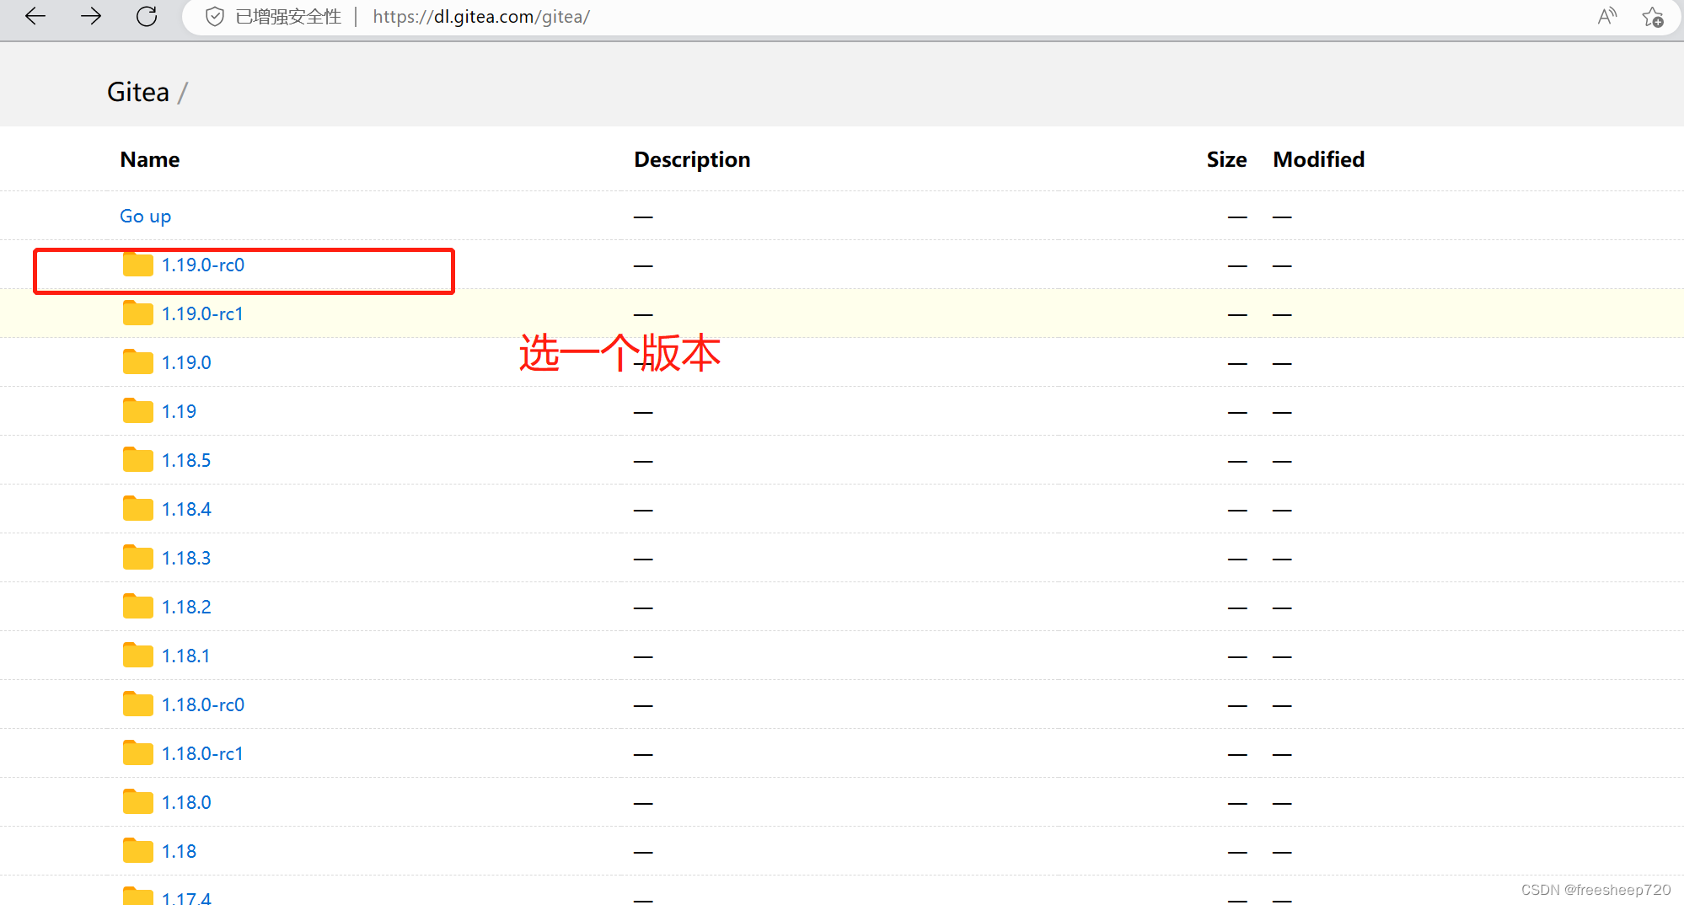
Task: Click the folder icon beside 1.18.4
Action: pos(137,509)
